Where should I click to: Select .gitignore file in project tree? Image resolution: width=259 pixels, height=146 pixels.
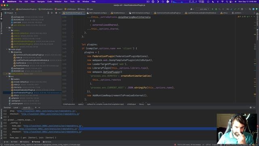(15, 98)
